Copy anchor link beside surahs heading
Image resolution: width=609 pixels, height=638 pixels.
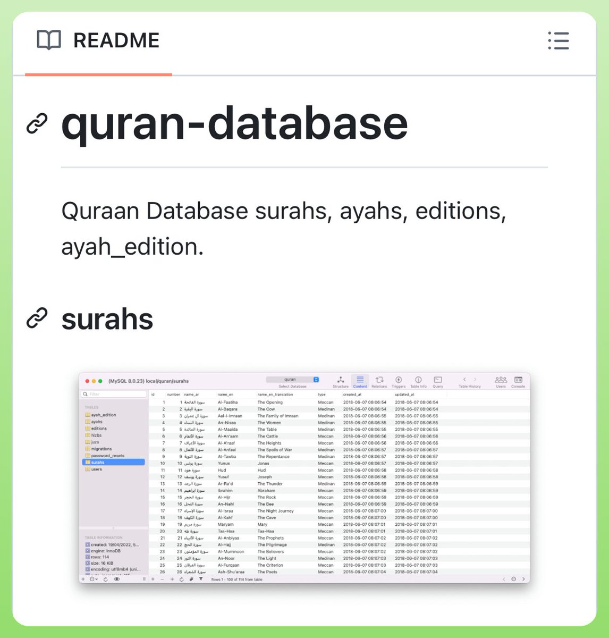[37, 318]
